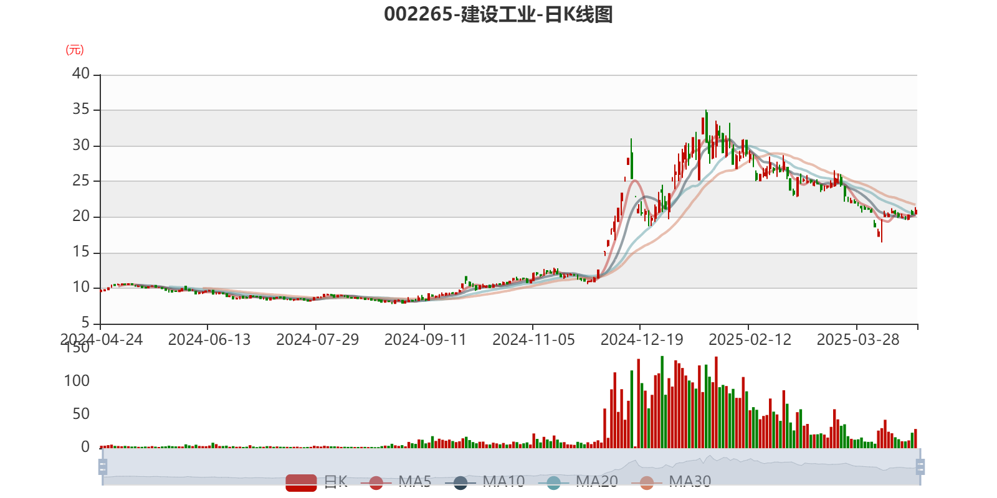Click the (元) price unit label
Image resolution: width=997 pixels, height=498 pixels.
pyautogui.click(x=75, y=50)
